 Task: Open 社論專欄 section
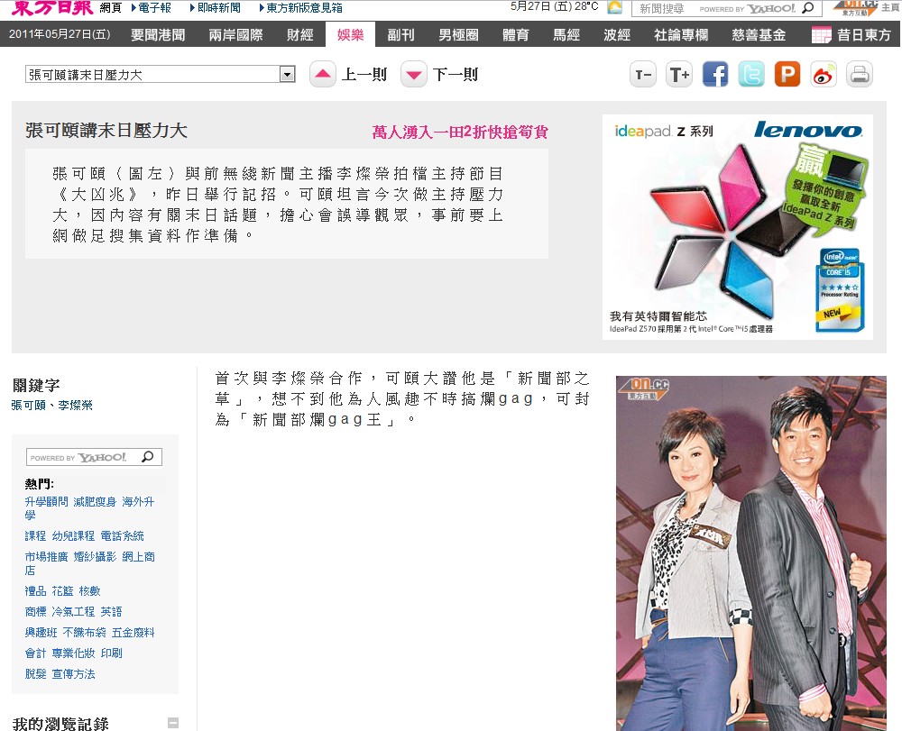(x=681, y=35)
